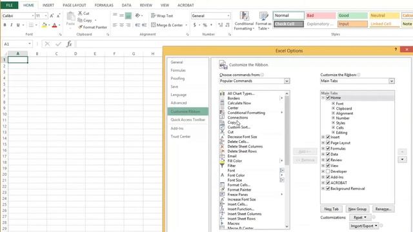Switch to the FORMULAS ribbon tab
This screenshot has height=232, width=413.
[104, 5]
